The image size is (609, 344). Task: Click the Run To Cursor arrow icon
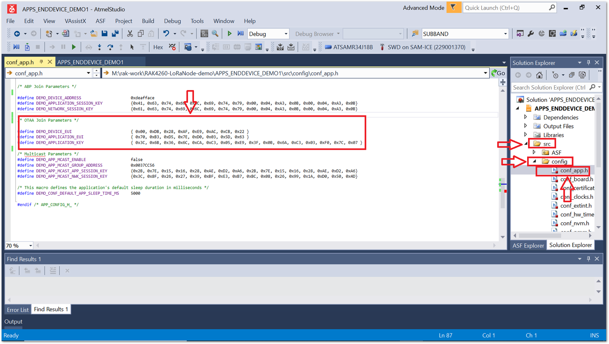(x=132, y=47)
